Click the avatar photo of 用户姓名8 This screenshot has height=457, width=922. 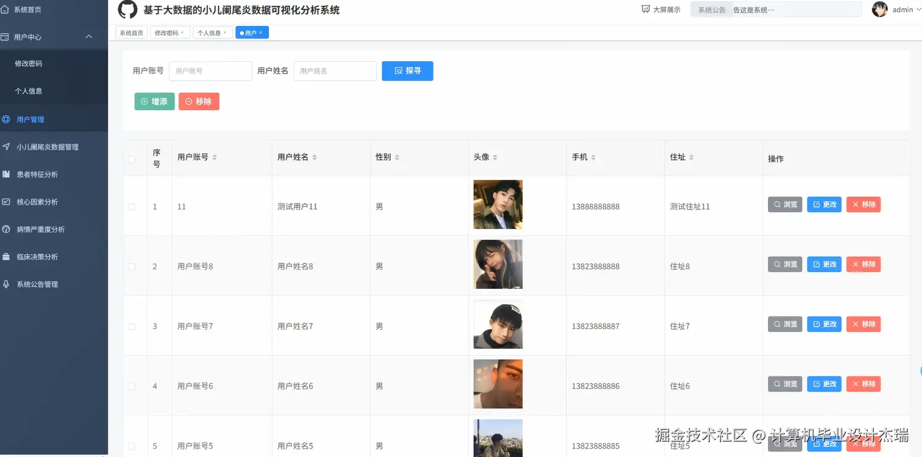pyautogui.click(x=498, y=264)
